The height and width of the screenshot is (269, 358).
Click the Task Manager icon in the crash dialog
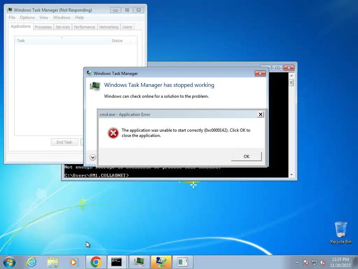pos(95,87)
